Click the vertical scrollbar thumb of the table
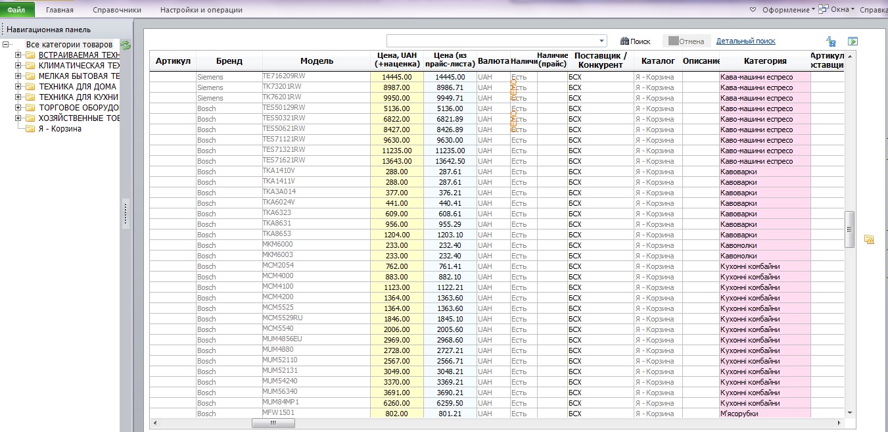 point(849,229)
